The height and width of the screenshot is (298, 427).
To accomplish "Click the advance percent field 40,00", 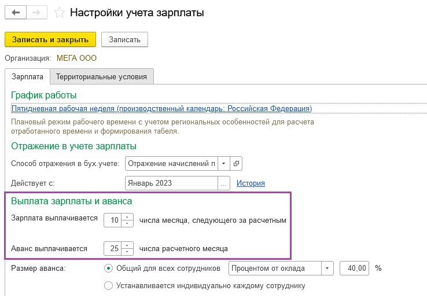I will point(355,268).
